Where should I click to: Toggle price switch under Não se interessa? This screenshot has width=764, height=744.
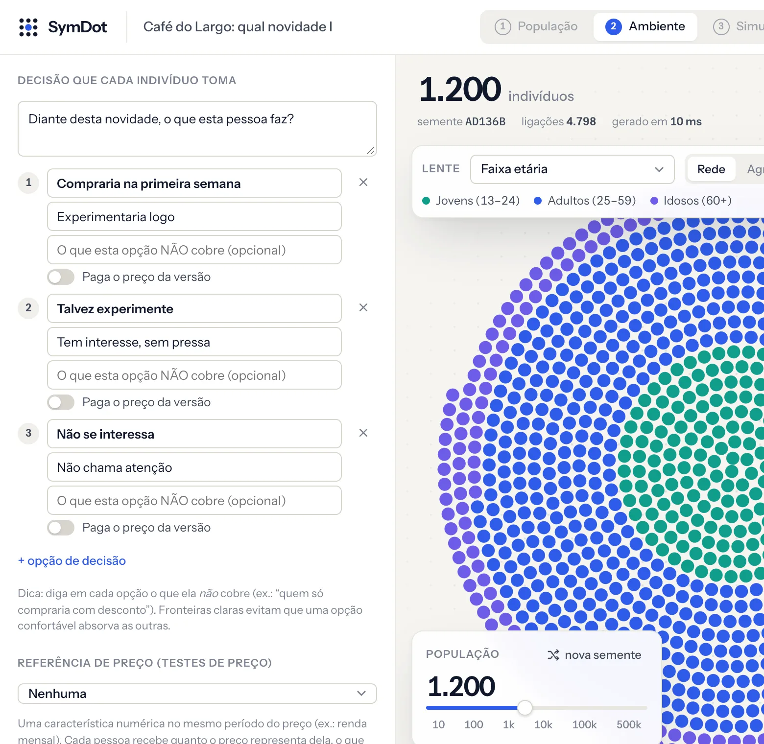tap(61, 528)
